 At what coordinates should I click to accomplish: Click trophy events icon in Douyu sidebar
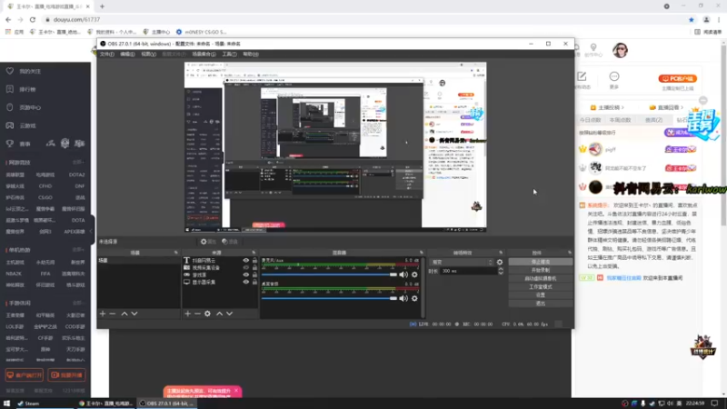click(x=10, y=144)
